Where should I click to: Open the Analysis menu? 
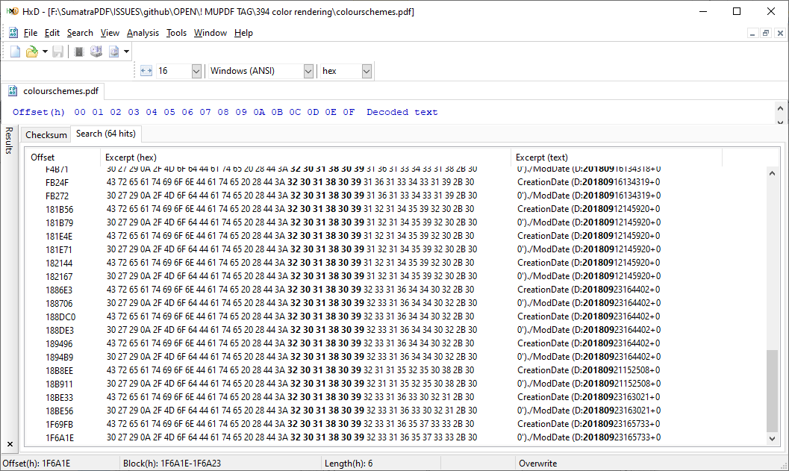pyautogui.click(x=143, y=32)
